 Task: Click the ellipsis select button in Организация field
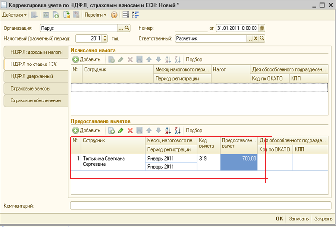(x=121, y=28)
